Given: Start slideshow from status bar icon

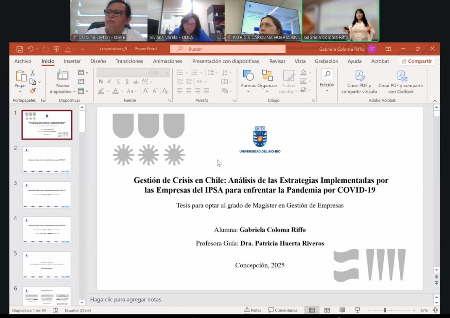Looking at the screenshot, I should [x=357, y=310].
